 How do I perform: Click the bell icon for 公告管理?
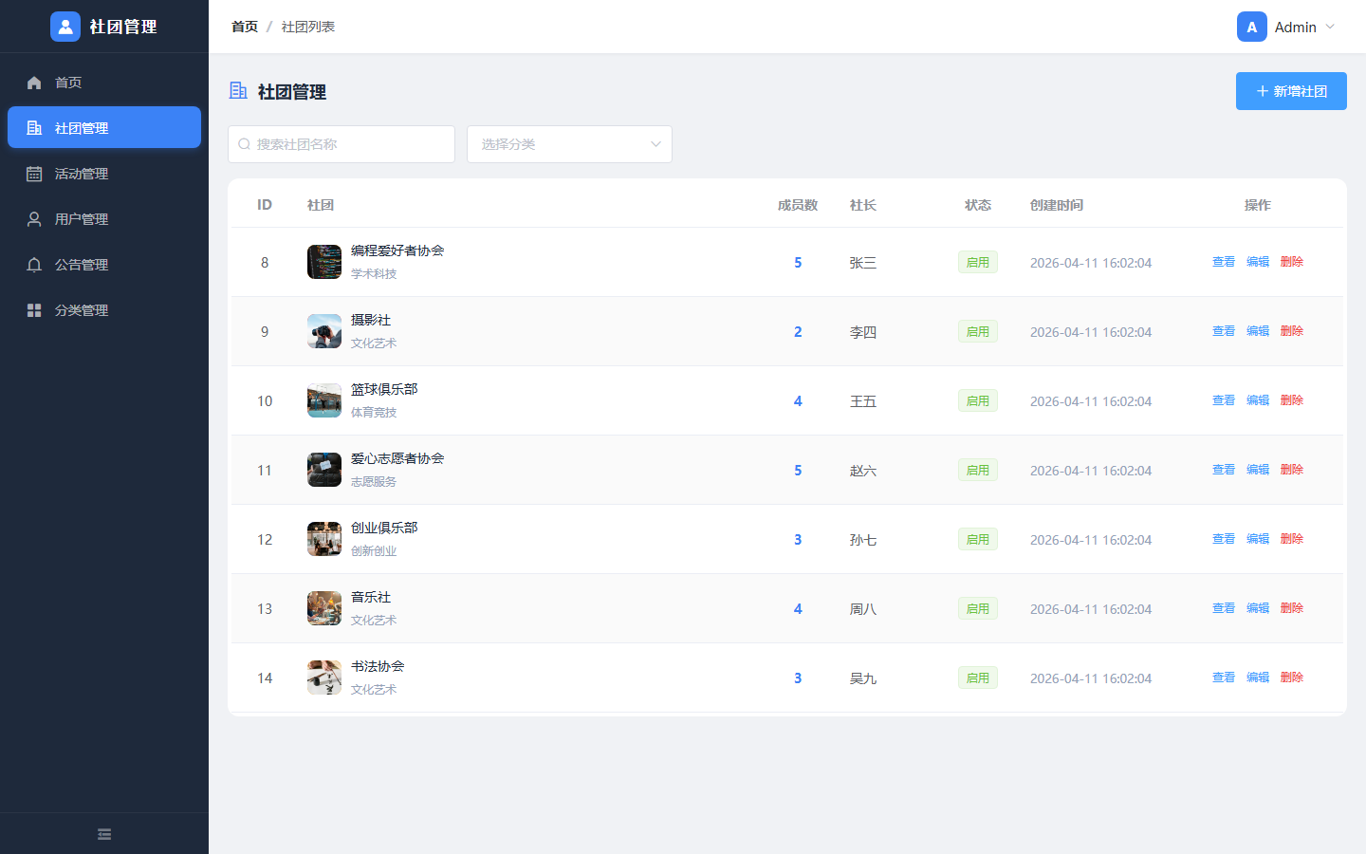coord(34,265)
